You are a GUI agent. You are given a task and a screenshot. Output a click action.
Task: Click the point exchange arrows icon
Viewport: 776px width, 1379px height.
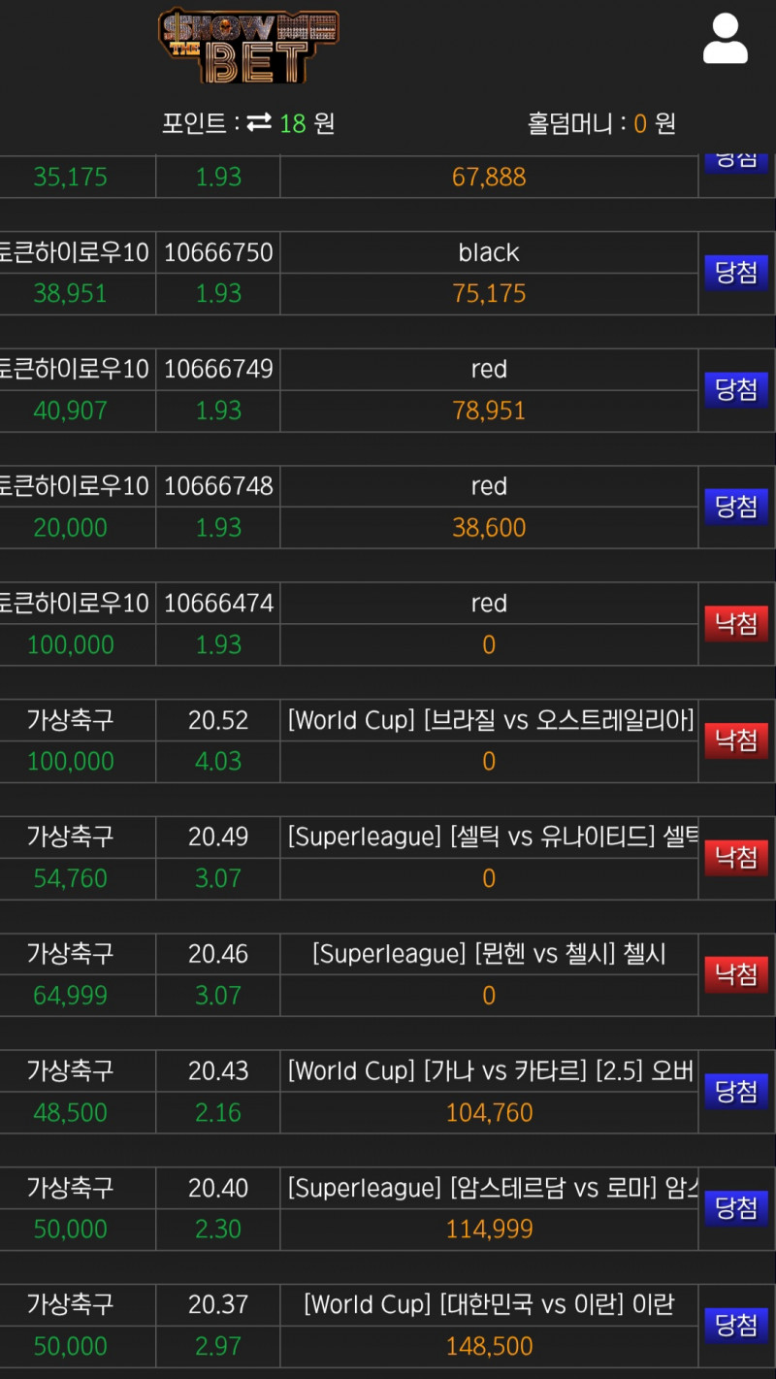point(259,123)
